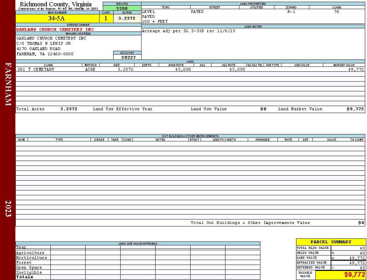Click the DEFERRED VALUE label
The image size is (367, 280).
click(311, 267)
